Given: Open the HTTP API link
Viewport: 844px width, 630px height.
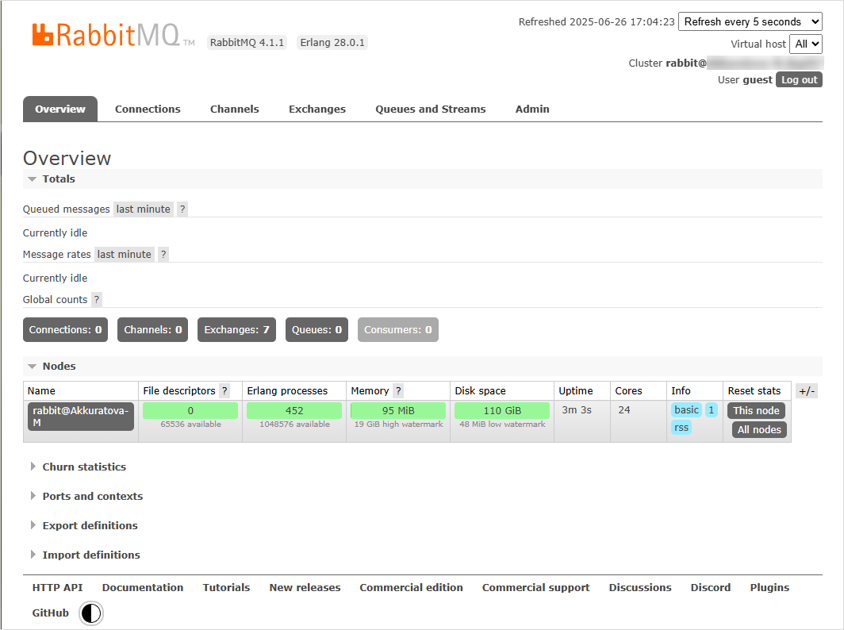Looking at the screenshot, I should (x=57, y=588).
